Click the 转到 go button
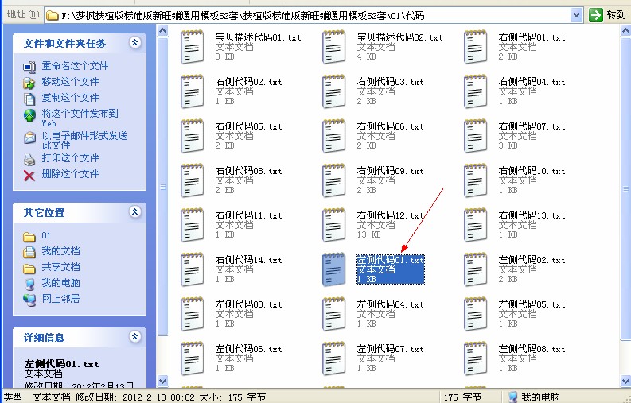This screenshot has height=403, width=631. 608,15
